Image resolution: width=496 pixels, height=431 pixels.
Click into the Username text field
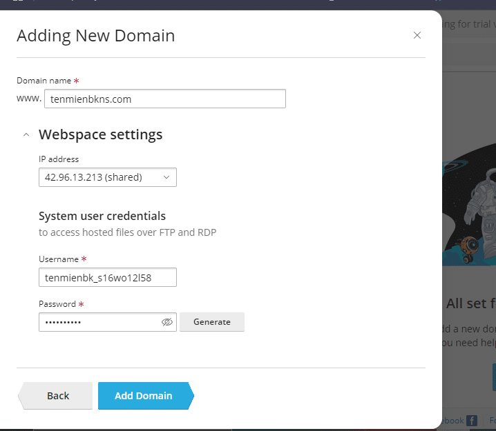[x=107, y=277]
